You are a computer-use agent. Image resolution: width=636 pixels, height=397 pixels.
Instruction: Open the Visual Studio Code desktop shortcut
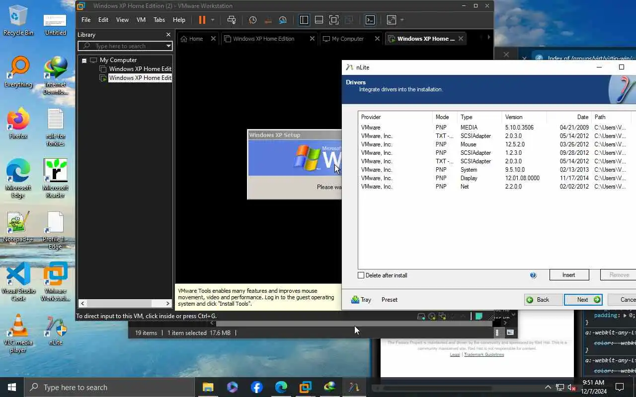tap(18, 282)
